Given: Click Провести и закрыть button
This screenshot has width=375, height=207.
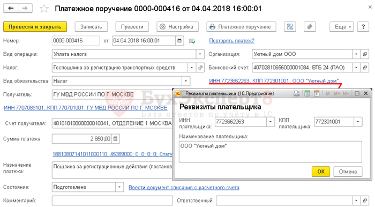Looking at the screenshot, I should 35,27.
